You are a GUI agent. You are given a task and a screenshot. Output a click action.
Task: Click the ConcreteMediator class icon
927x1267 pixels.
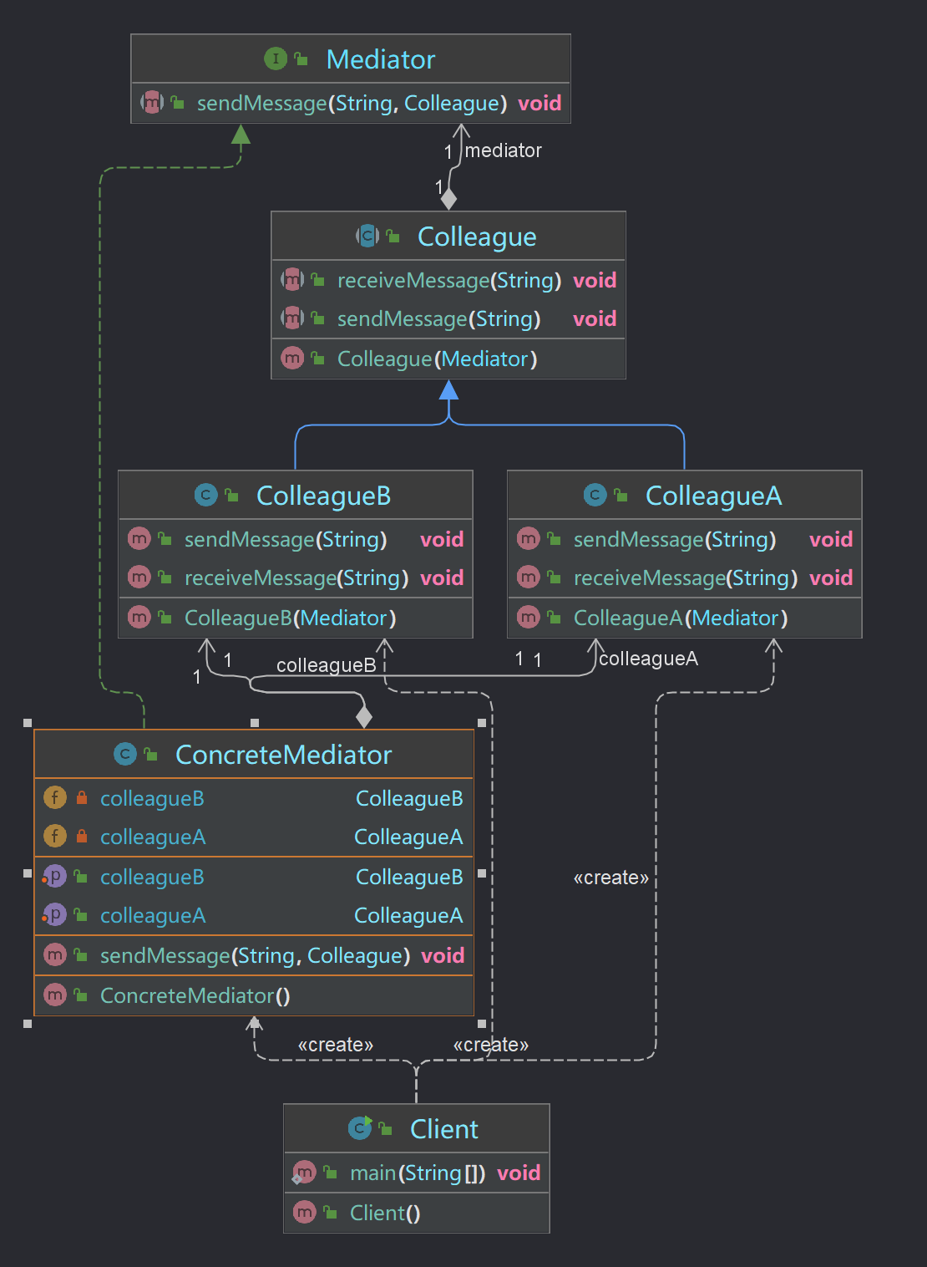125,755
